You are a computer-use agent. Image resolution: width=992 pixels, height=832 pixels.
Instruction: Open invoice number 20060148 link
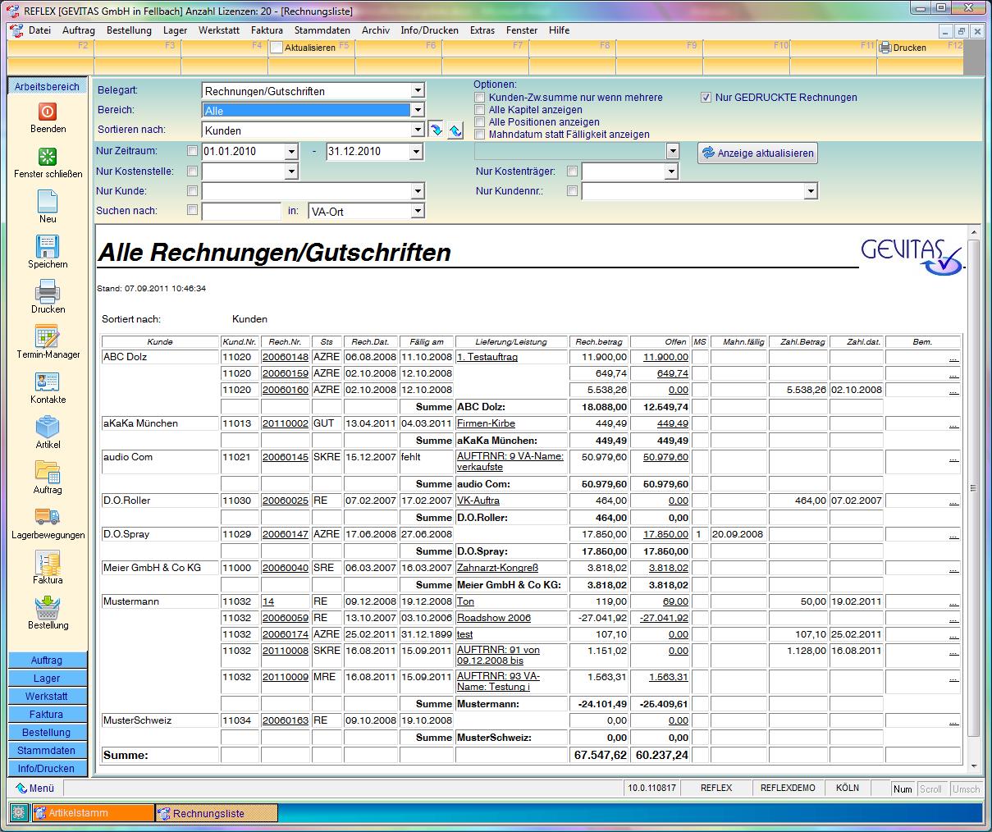[286, 357]
